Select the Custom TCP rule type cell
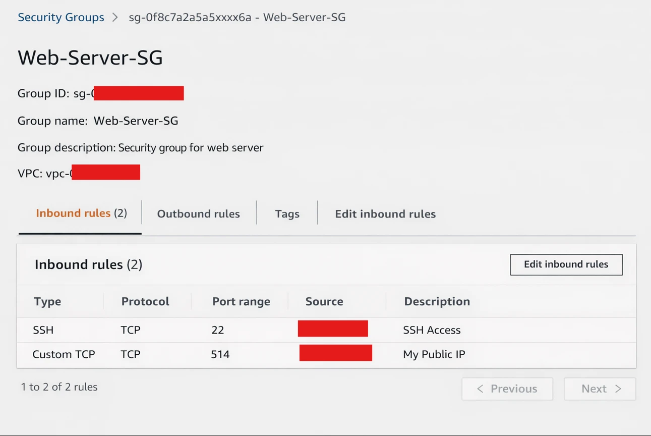Image resolution: width=651 pixels, height=436 pixels. tap(64, 354)
